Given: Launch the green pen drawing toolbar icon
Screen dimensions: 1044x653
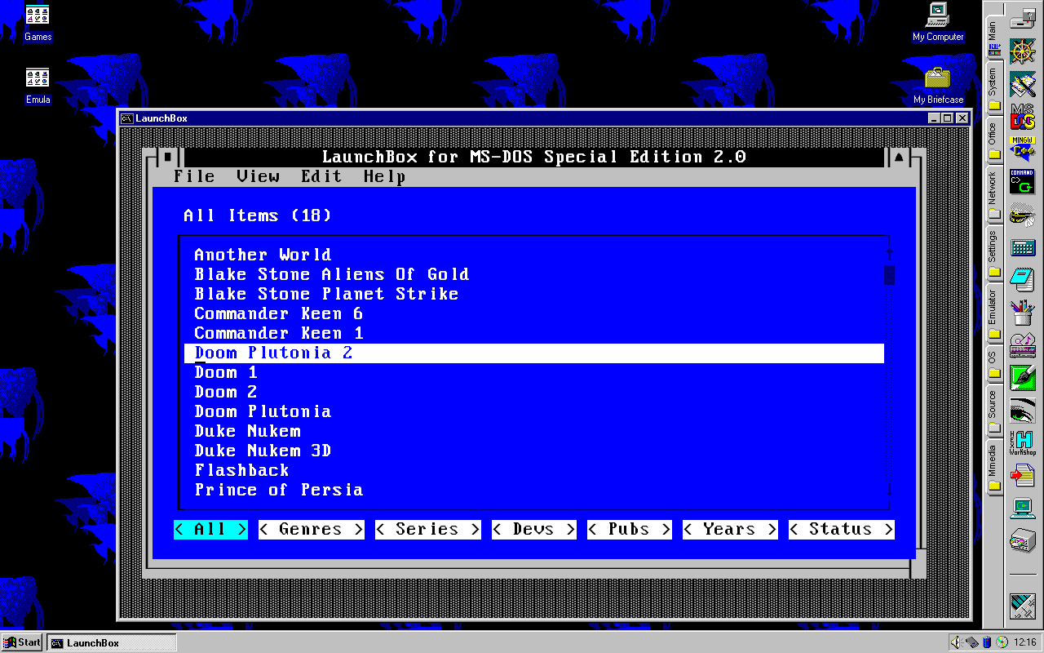Looking at the screenshot, I should [1022, 377].
